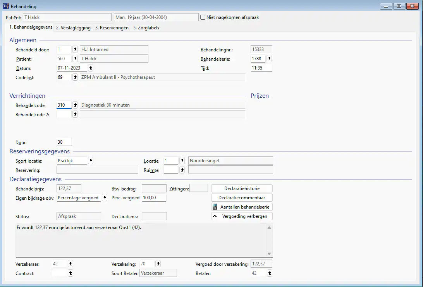423x287 pixels.
Task: Open lookup arrow next to Behandelcode 2
Action: pos(75,114)
